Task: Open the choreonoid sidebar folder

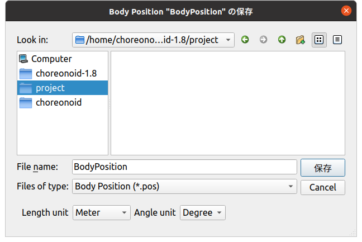Action: point(58,102)
